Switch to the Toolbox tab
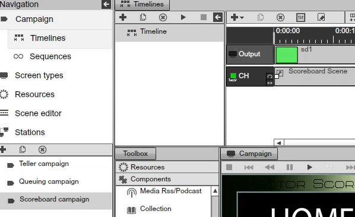 click(x=135, y=154)
